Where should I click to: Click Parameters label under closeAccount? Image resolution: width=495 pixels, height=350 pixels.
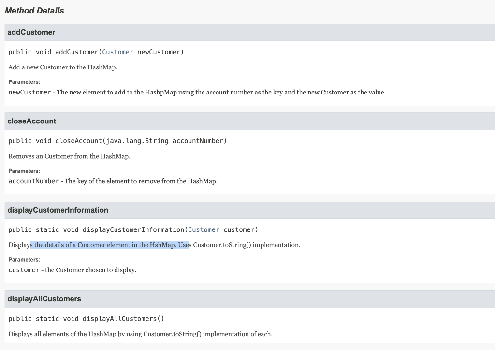tap(24, 171)
